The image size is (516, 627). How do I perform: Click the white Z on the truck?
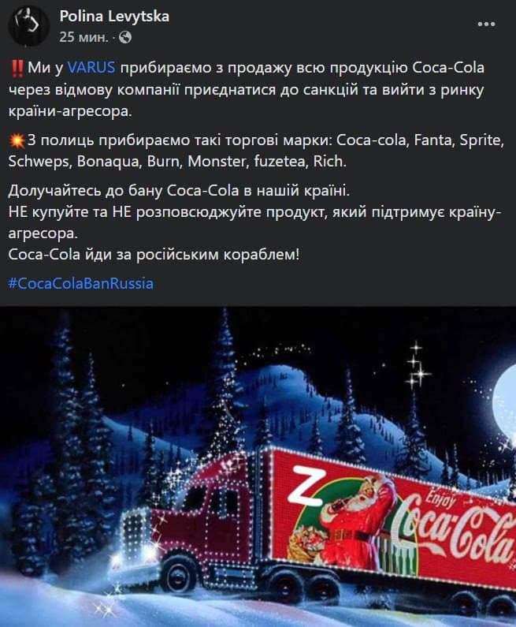pyautogui.click(x=306, y=487)
